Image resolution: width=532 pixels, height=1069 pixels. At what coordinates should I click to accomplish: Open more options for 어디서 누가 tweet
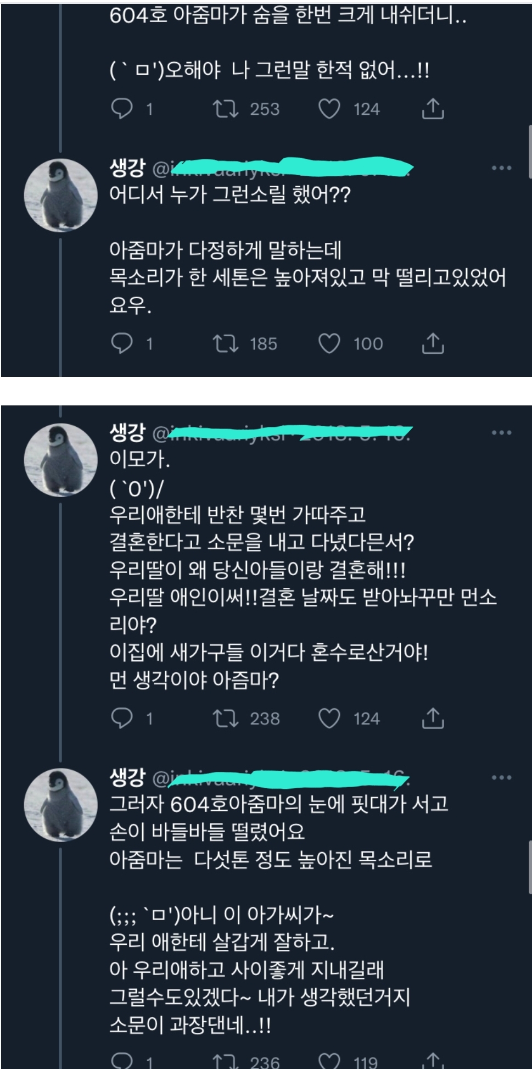(501, 168)
